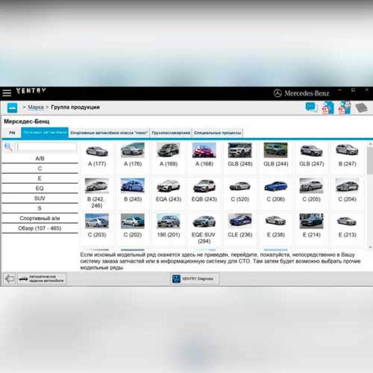The width and height of the screenshot is (373, 373).
Task: Click the PDF print document icon
Action: (345, 108)
